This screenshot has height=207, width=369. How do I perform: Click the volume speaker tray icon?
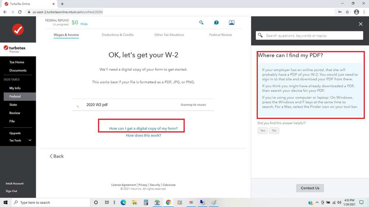pos(339,202)
